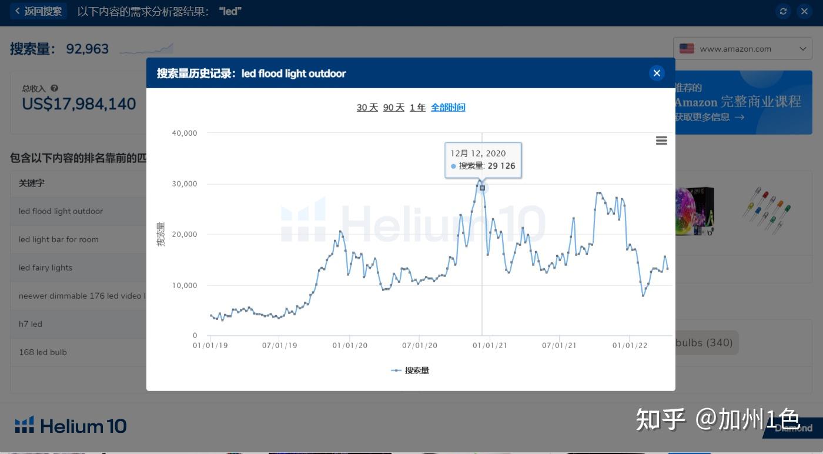Click the US flag marketplace icon

click(x=687, y=49)
